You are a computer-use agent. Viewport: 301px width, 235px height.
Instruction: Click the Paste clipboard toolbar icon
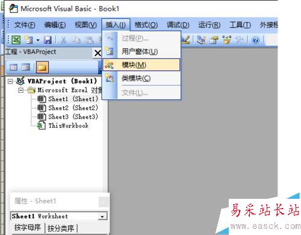pos(89,40)
